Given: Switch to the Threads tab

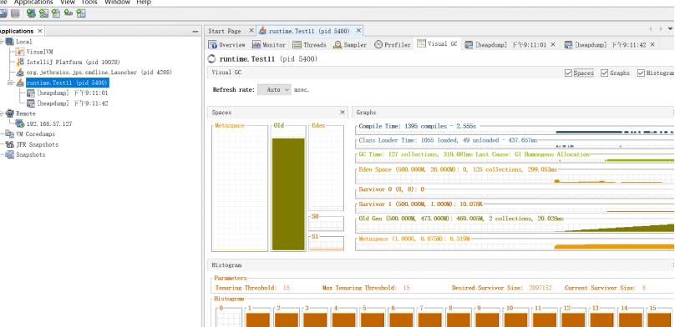Looking at the screenshot, I should click(310, 45).
